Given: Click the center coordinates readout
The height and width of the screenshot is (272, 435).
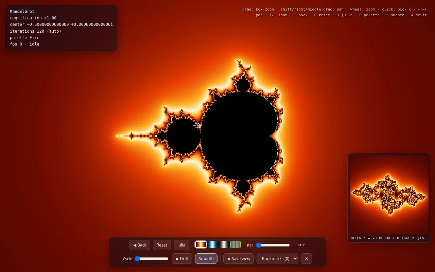Looking at the screenshot, I should tap(61, 24).
